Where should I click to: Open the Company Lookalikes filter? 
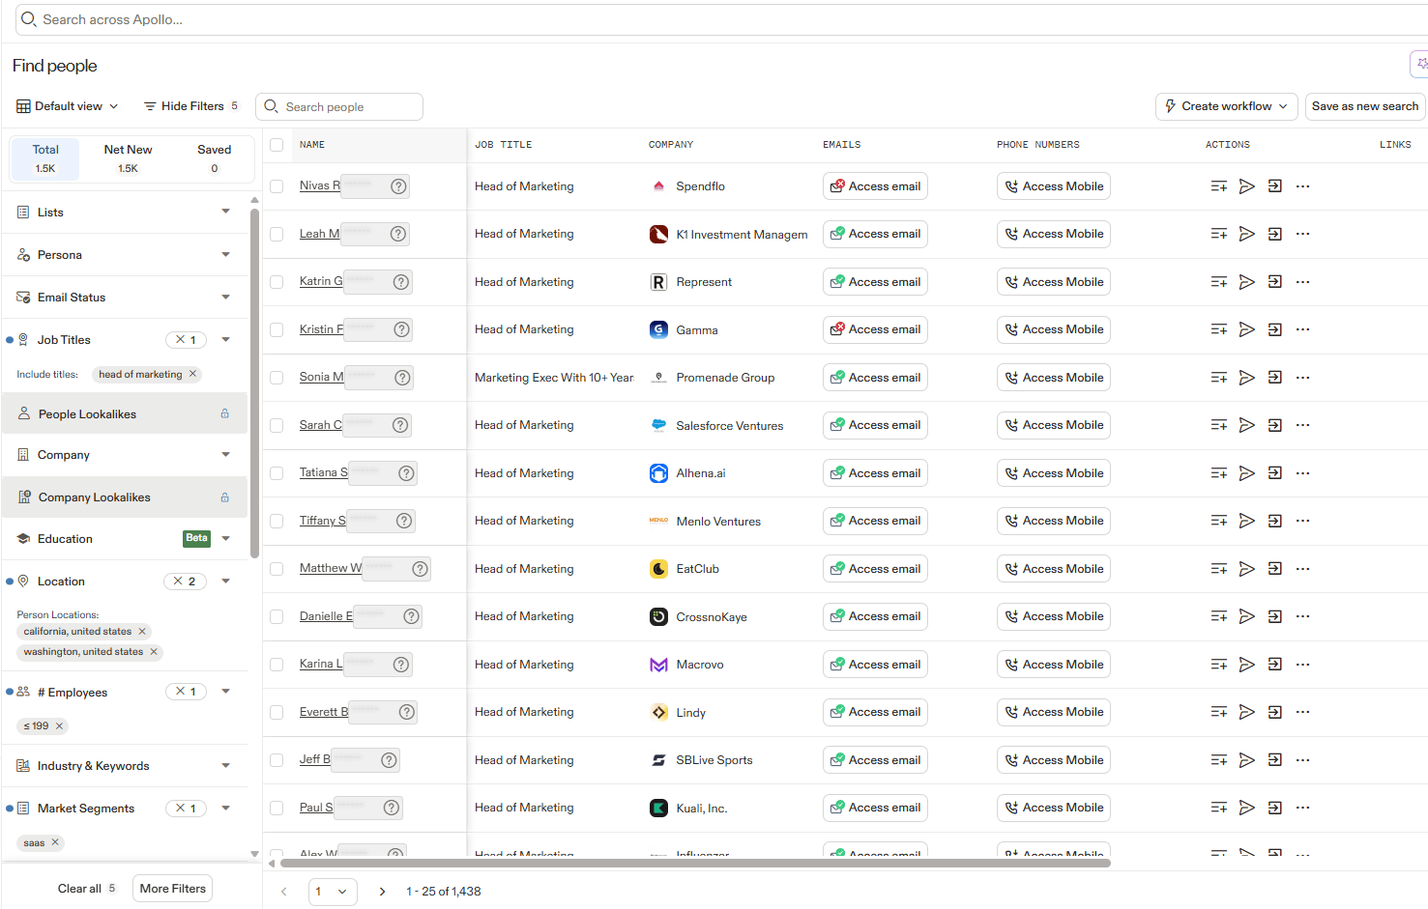click(x=125, y=497)
